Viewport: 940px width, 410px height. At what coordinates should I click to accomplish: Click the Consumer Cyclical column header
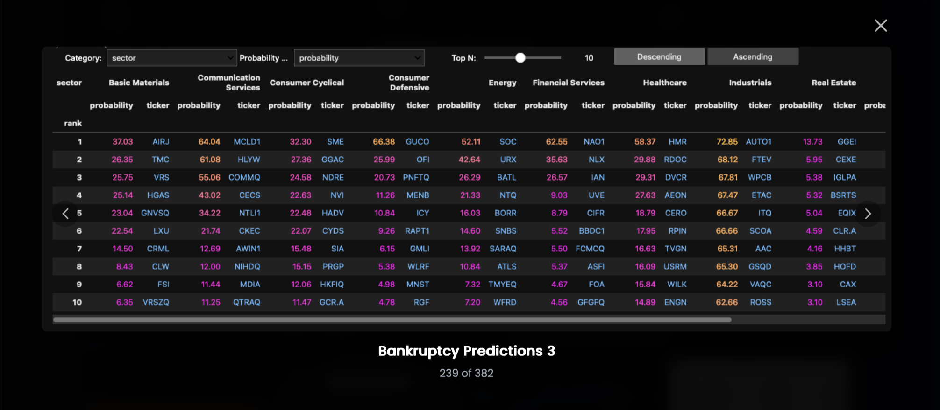[306, 83]
